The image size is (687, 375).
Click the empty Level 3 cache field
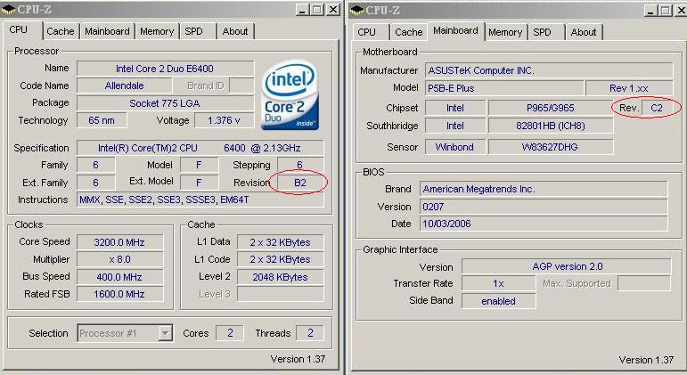[281, 294]
